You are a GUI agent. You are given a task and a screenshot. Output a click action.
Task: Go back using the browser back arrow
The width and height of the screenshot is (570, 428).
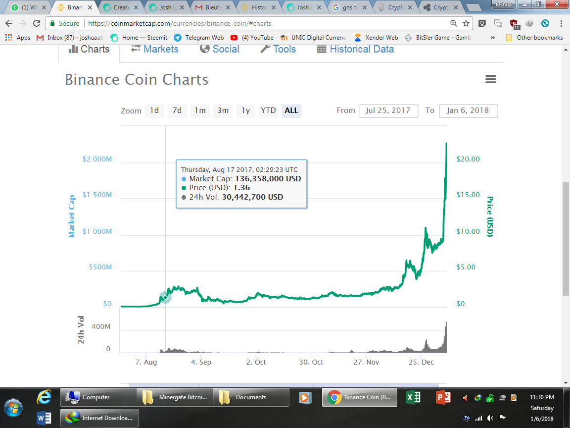click(9, 23)
